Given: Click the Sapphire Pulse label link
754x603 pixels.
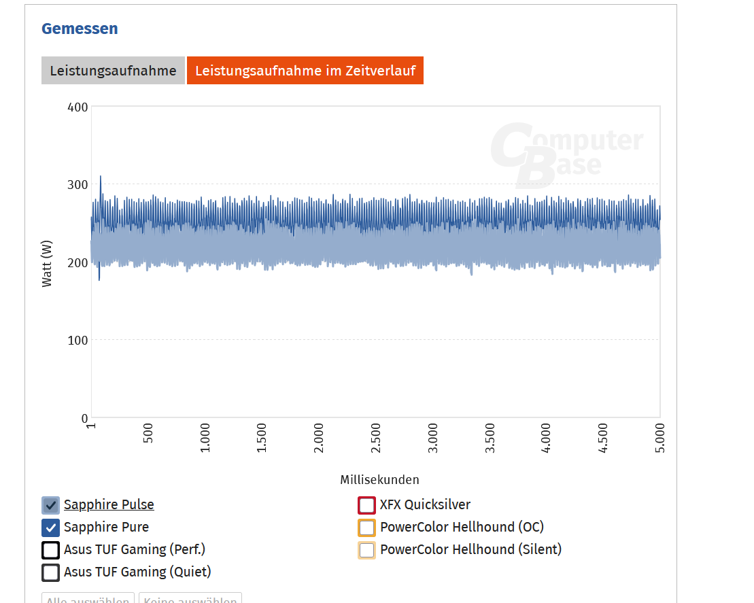Looking at the screenshot, I should 109,504.
